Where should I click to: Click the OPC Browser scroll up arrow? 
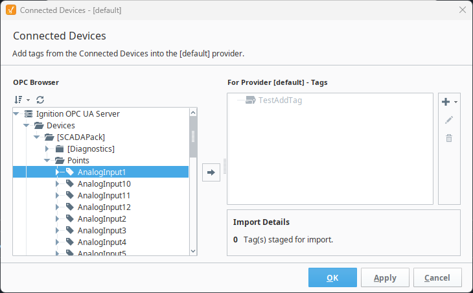[x=193, y=113]
